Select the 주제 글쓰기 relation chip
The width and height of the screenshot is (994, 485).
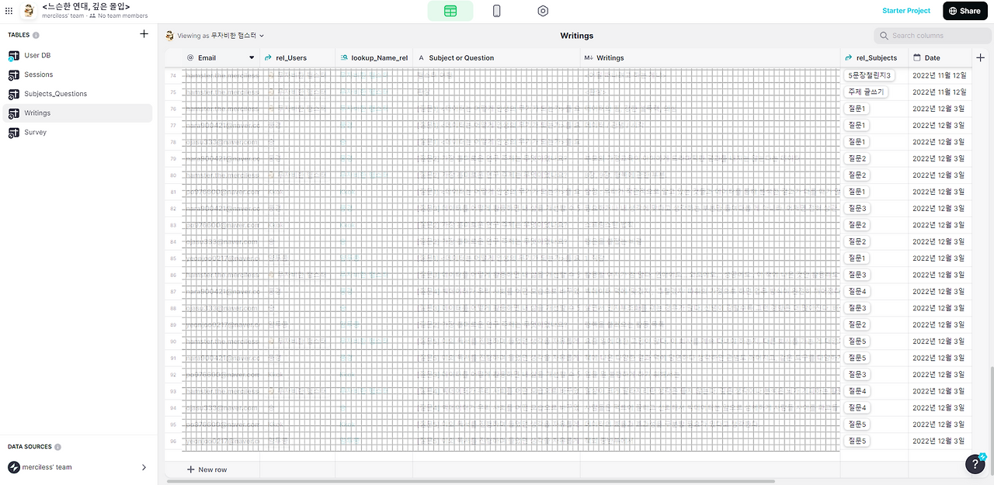[866, 92]
